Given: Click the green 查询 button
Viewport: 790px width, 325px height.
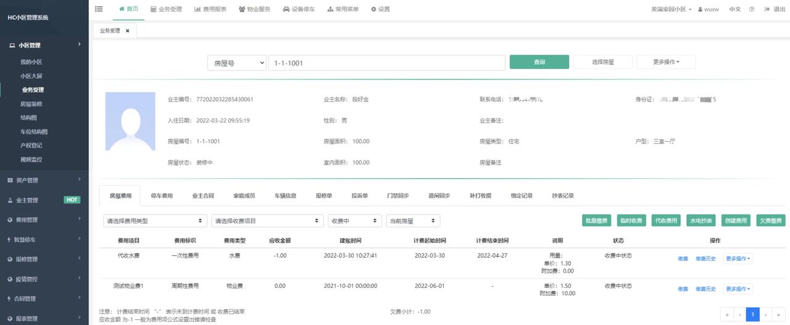Looking at the screenshot, I should pyautogui.click(x=539, y=62).
